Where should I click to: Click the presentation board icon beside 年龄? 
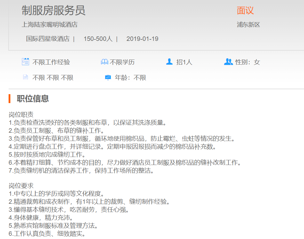pyautogui.click(x=108, y=78)
